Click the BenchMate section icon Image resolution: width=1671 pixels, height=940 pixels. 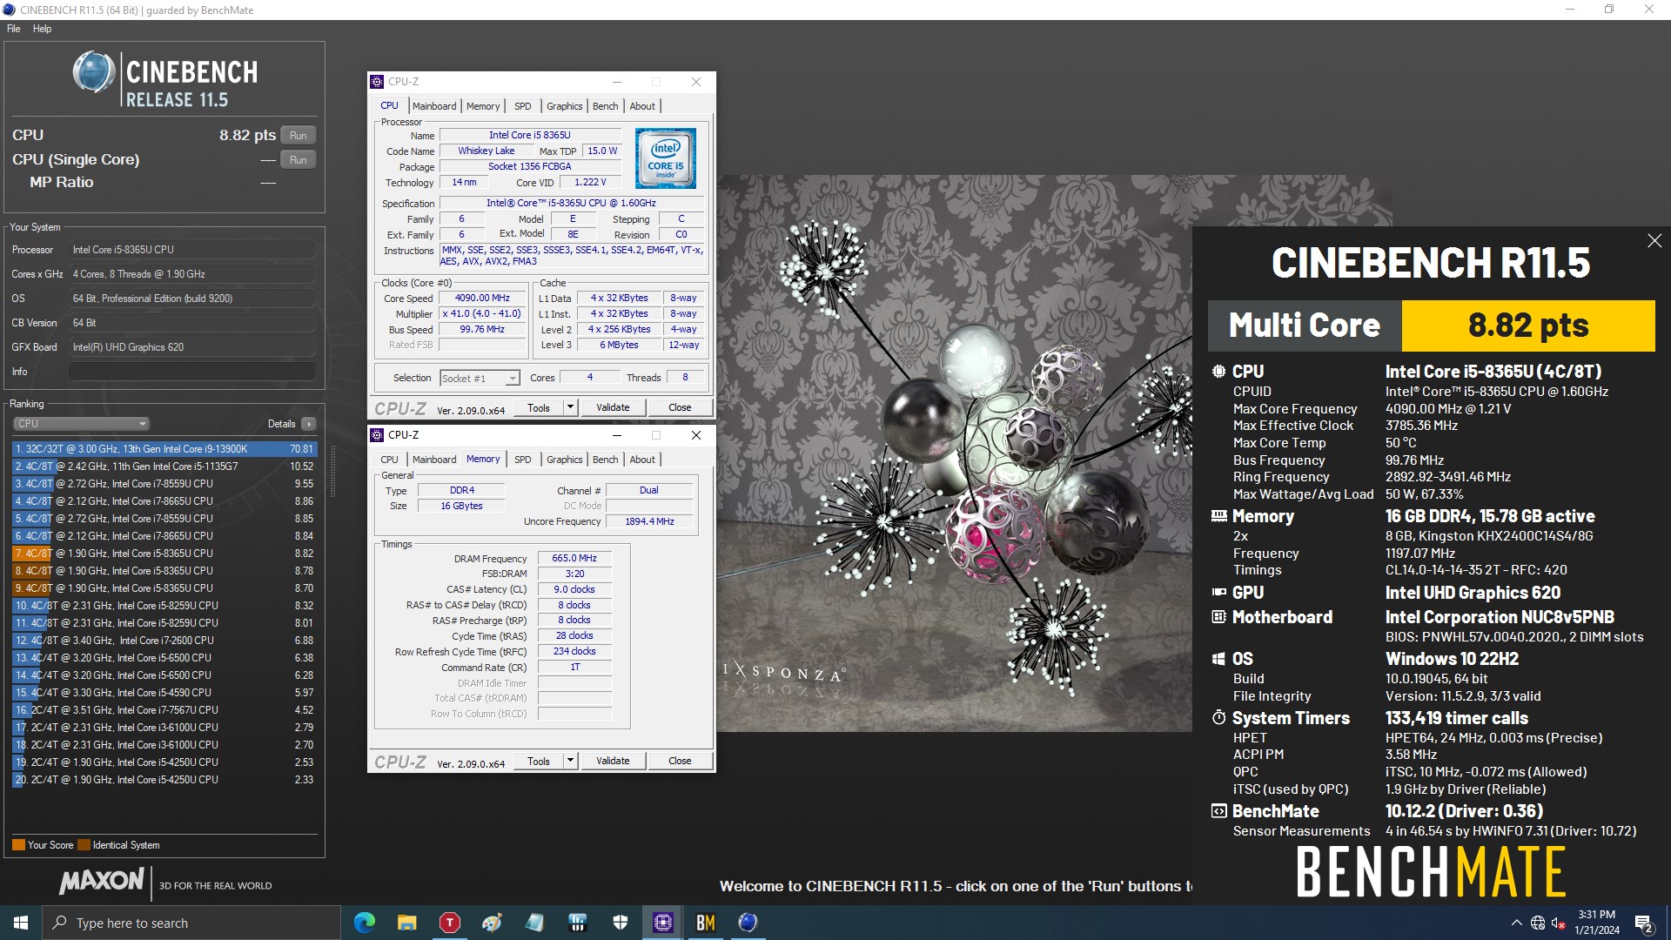click(x=1218, y=811)
